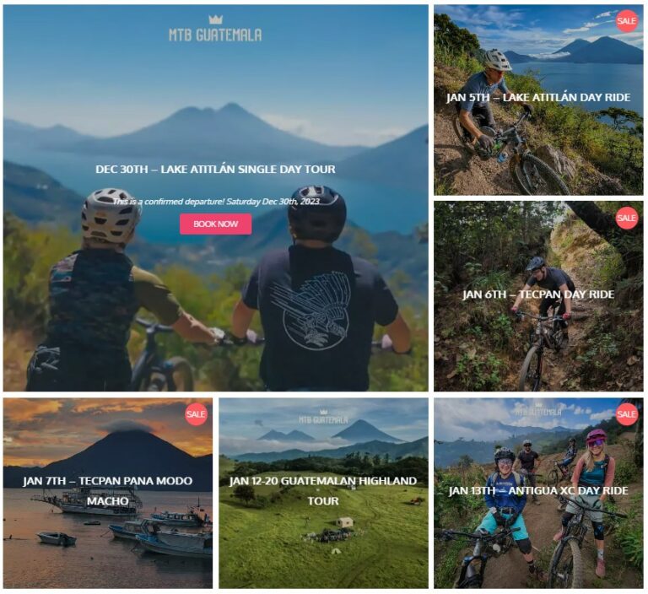Open Jan 6th Tecpan Day Ride title
The height and width of the screenshot is (594, 648).
coord(538,294)
